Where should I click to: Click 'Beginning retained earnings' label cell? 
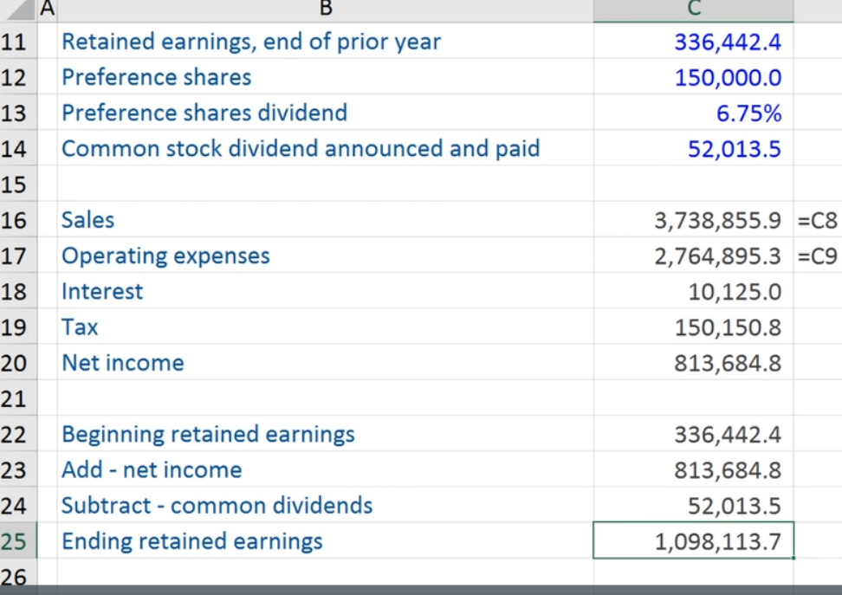pyautogui.click(x=326, y=434)
